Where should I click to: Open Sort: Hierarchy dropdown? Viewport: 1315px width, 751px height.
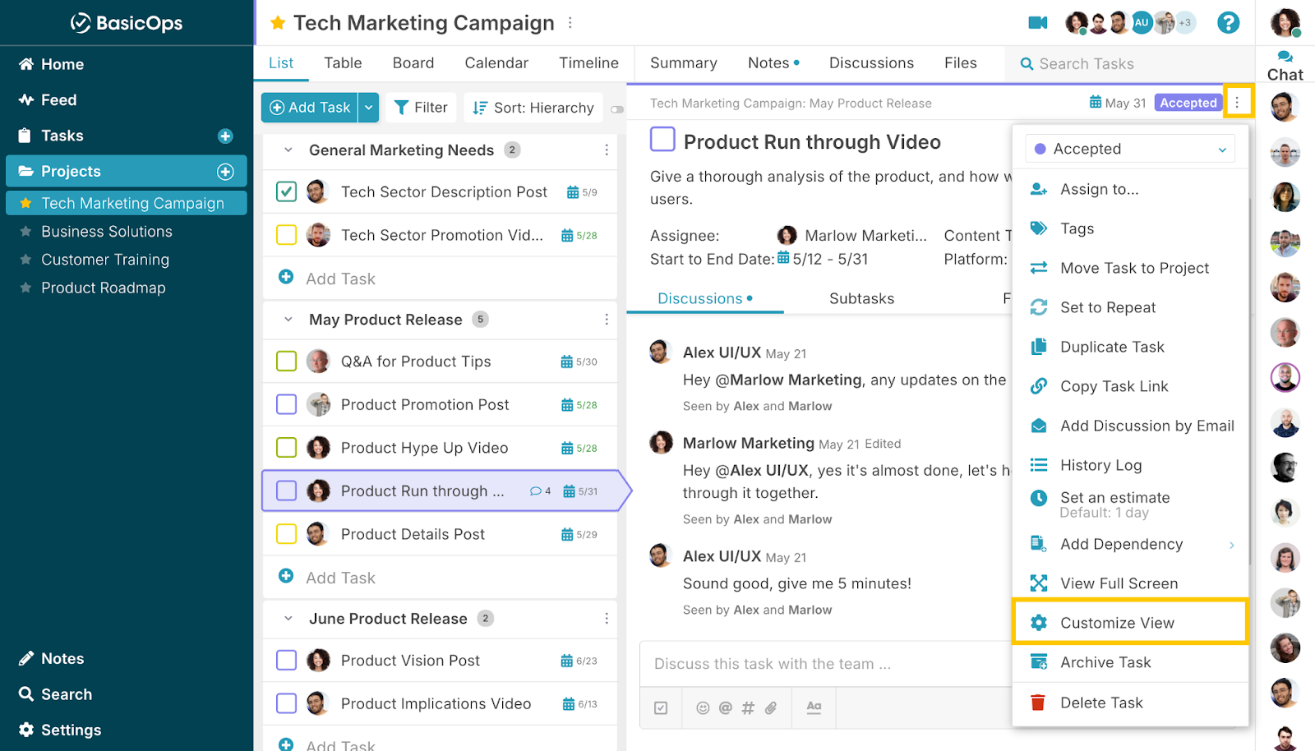coord(533,108)
